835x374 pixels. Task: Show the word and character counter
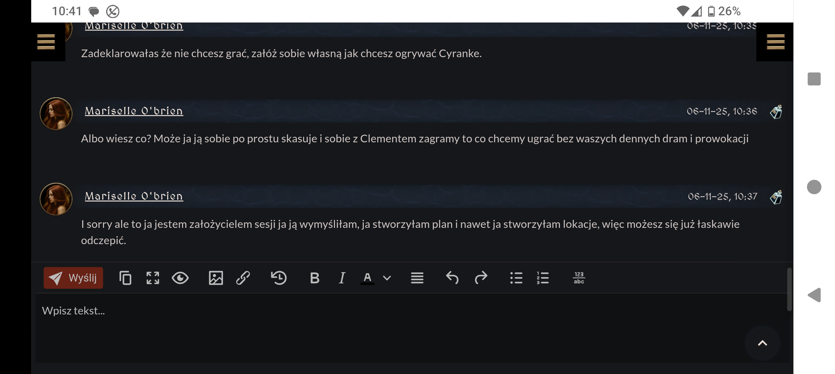(579, 278)
